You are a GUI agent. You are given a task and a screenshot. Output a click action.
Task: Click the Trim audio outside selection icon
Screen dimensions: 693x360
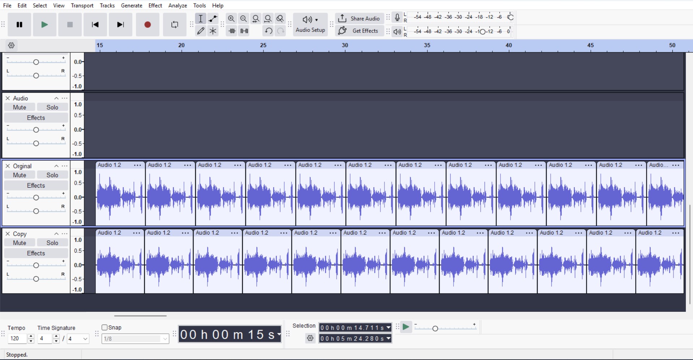(232, 31)
